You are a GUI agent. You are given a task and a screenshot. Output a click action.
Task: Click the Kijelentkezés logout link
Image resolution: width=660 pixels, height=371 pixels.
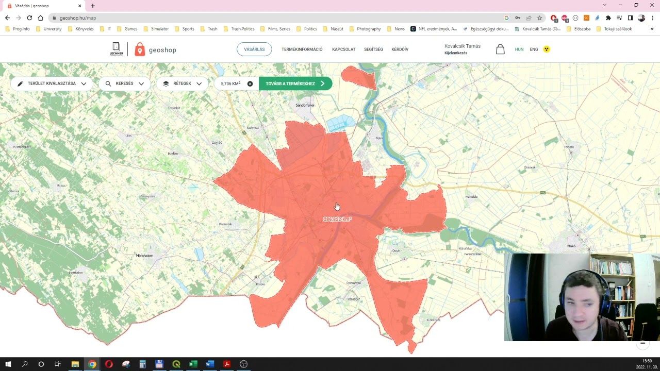(x=456, y=53)
